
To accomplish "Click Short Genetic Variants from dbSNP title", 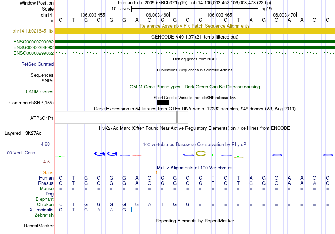I will [195, 98].
